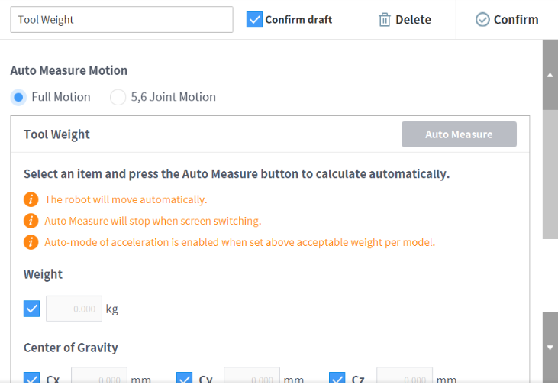Click info icon beside screen switching warning
Image resolution: width=558 pixels, height=385 pixels.
tap(31, 221)
